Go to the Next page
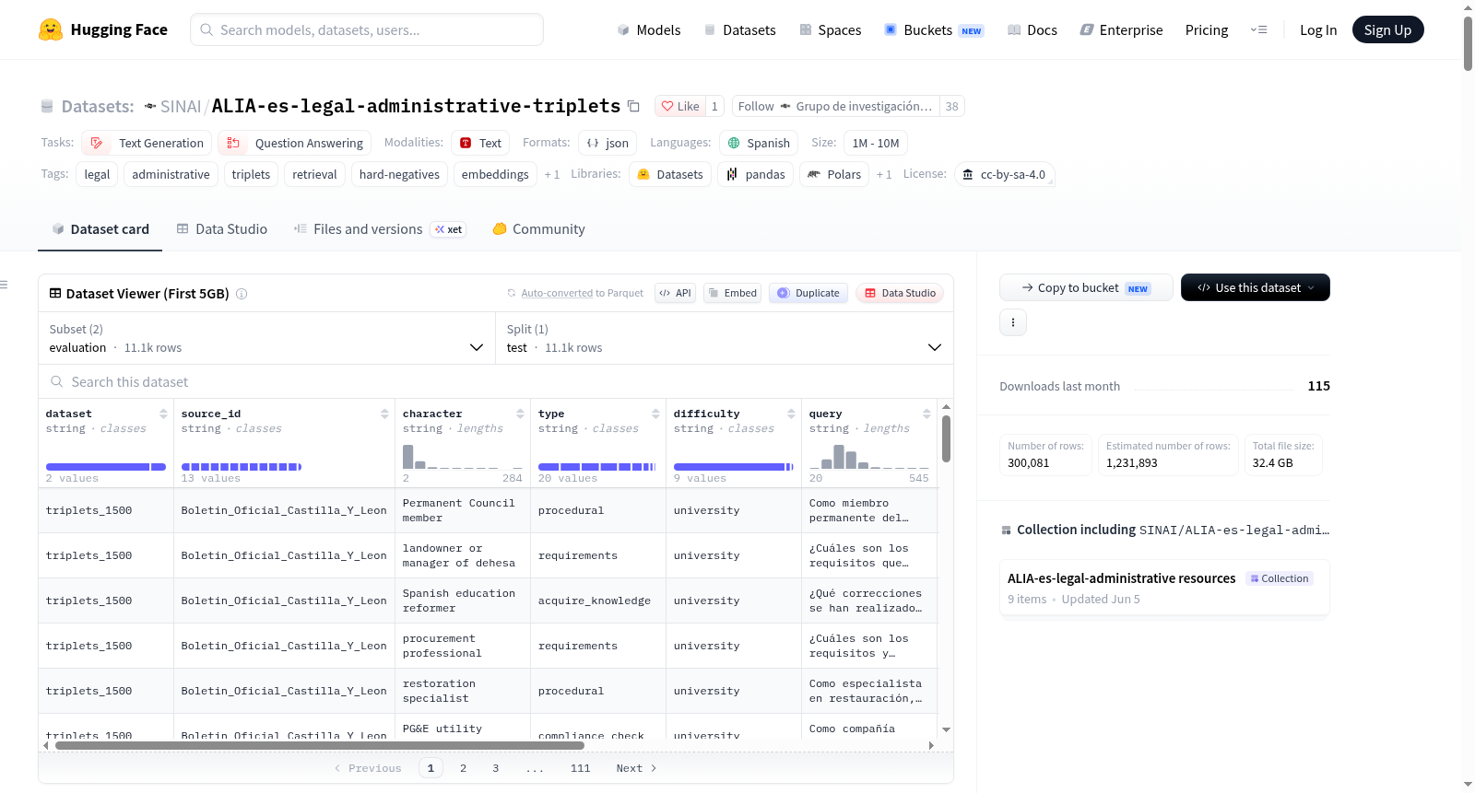 (636, 768)
